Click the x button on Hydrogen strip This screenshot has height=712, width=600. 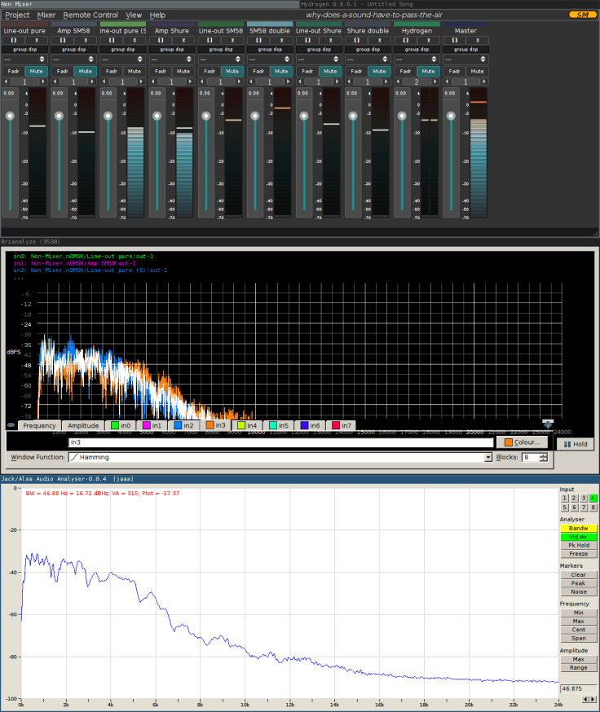pos(429,40)
